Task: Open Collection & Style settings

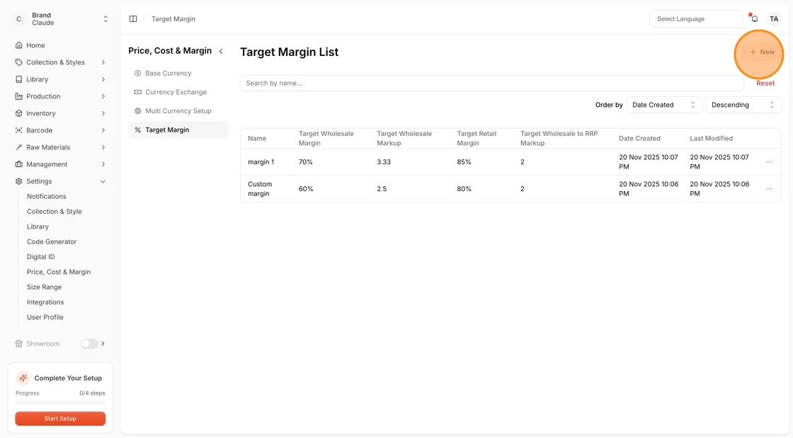Action: (x=54, y=211)
